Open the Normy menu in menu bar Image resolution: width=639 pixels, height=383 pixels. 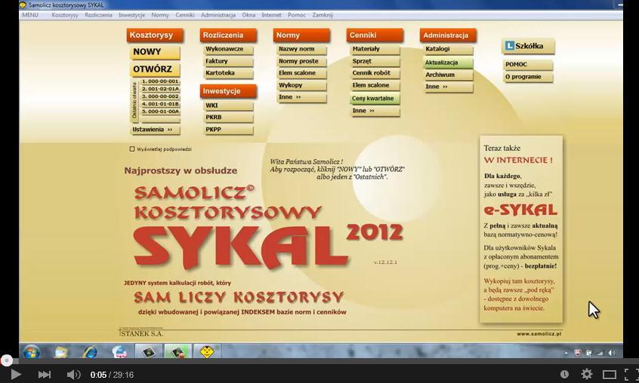pos(160,15)
